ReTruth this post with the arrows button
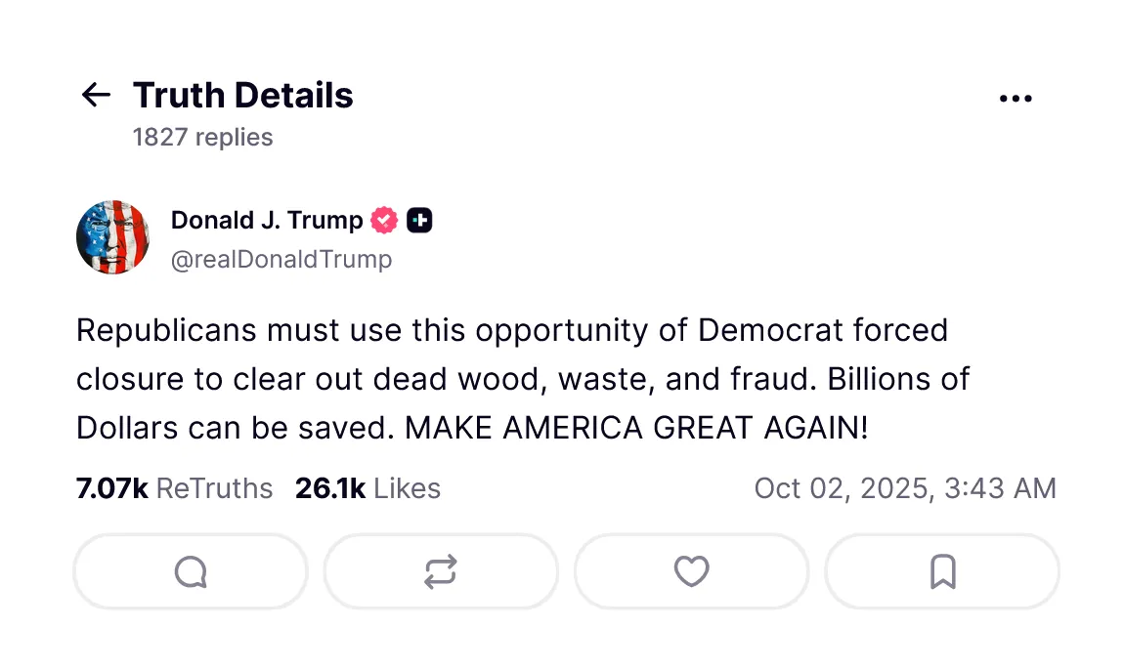This screenshot has width=1124, height=670. [x=441, y=571]
